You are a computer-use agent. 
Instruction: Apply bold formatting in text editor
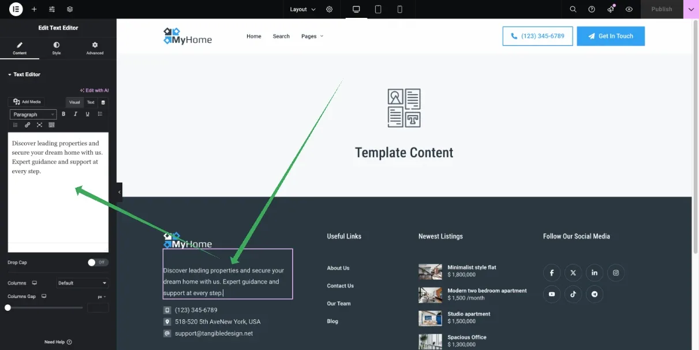tap(63, 114)
